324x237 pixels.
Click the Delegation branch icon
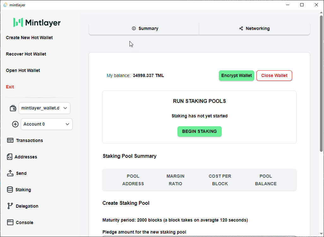(10, 206)
